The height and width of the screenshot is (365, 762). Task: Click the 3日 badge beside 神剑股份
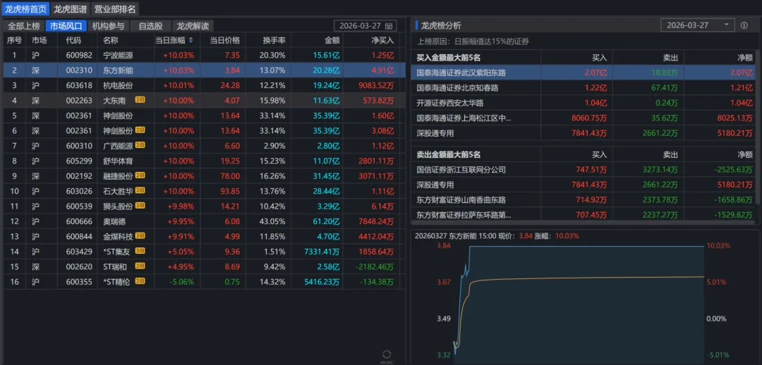tap(140, 130)
